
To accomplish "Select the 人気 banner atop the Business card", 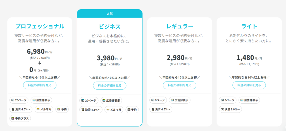I will pos(109,13).
